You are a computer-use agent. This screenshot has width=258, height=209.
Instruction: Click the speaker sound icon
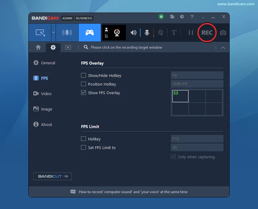pos(134,33)
